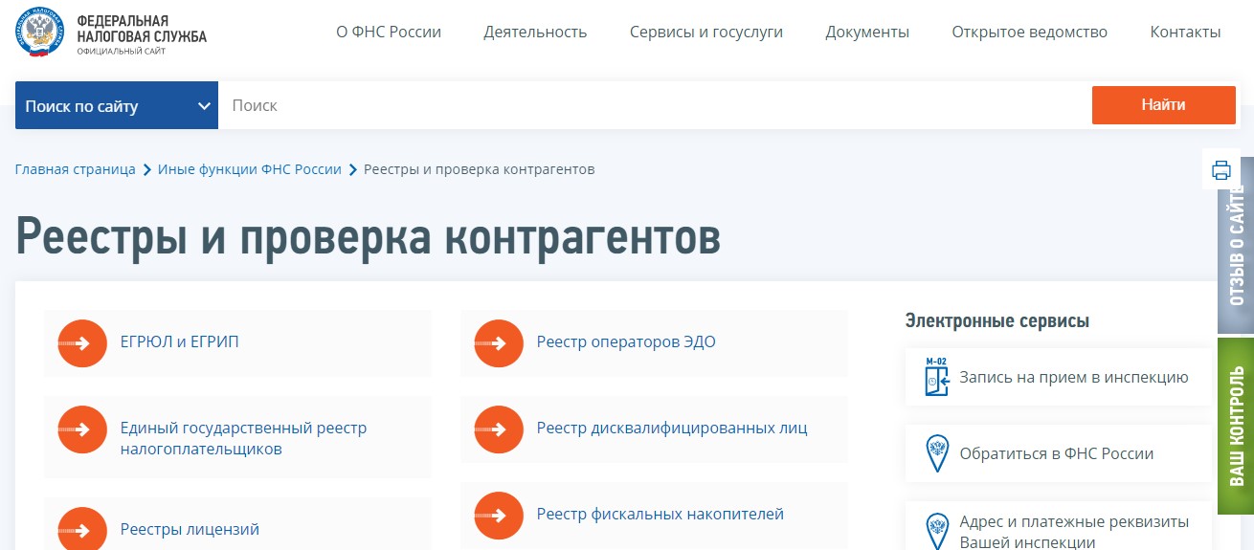Open Адрес и платежные реквизиты Вашей инспекции
Image resolution: width=1254 pixels, height=550 pixels.
click(1059, 526)
